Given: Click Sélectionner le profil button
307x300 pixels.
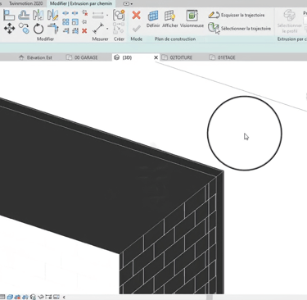Looking at the screenshot, I should coord(290,21).
